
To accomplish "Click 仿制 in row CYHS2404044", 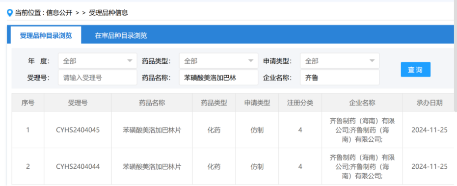I will click(x=257, y=166).
